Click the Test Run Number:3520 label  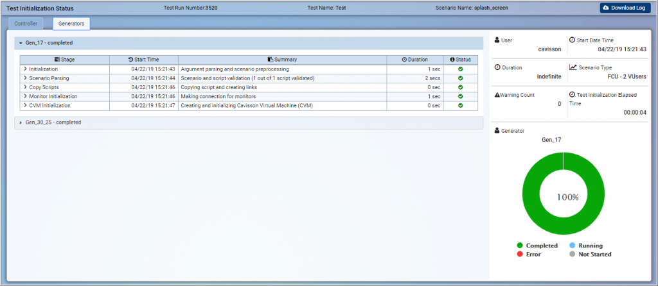(x=190, y=8)
